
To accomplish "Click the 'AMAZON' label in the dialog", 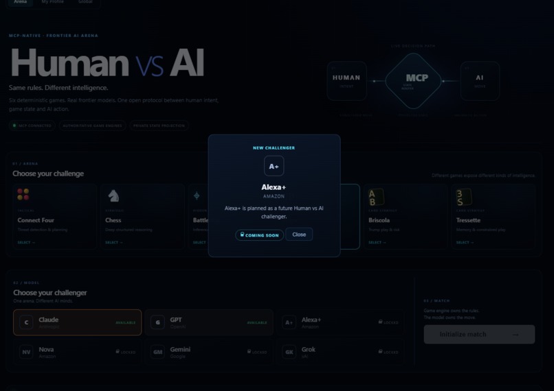I will (274, 196).
